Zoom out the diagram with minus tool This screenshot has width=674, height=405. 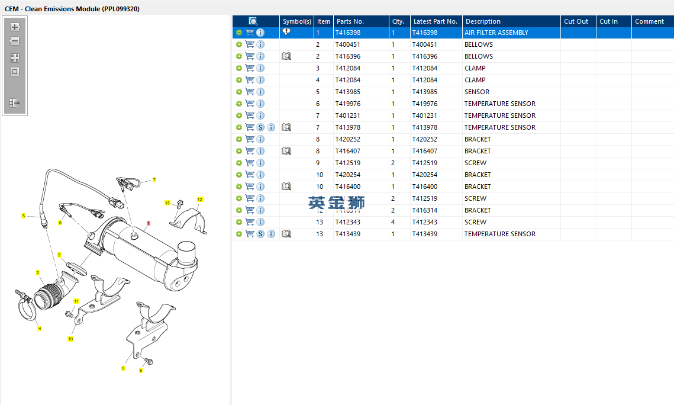(15, 41)
